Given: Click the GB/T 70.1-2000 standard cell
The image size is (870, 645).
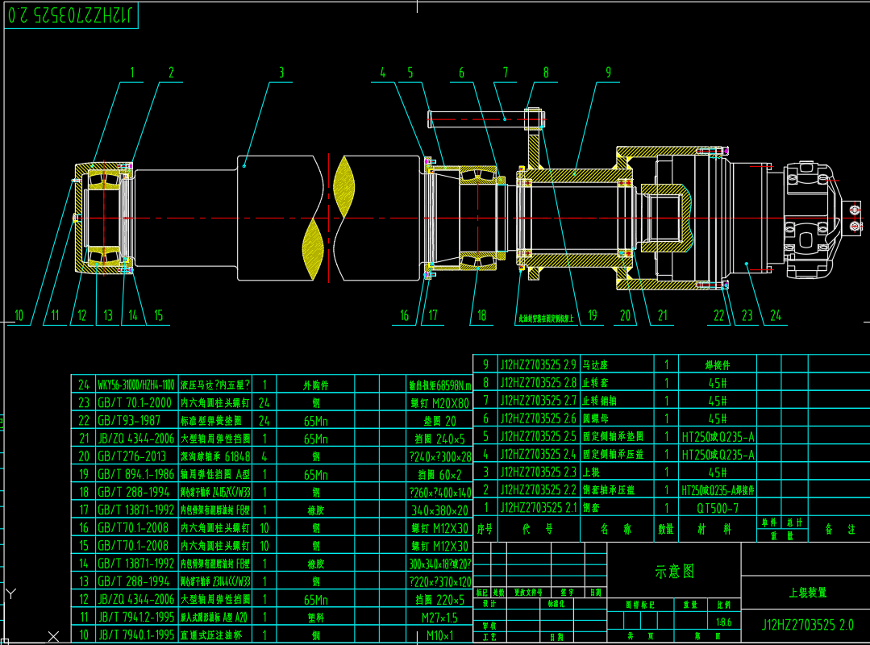Looking at the screenshot, I should coord(134,402).
